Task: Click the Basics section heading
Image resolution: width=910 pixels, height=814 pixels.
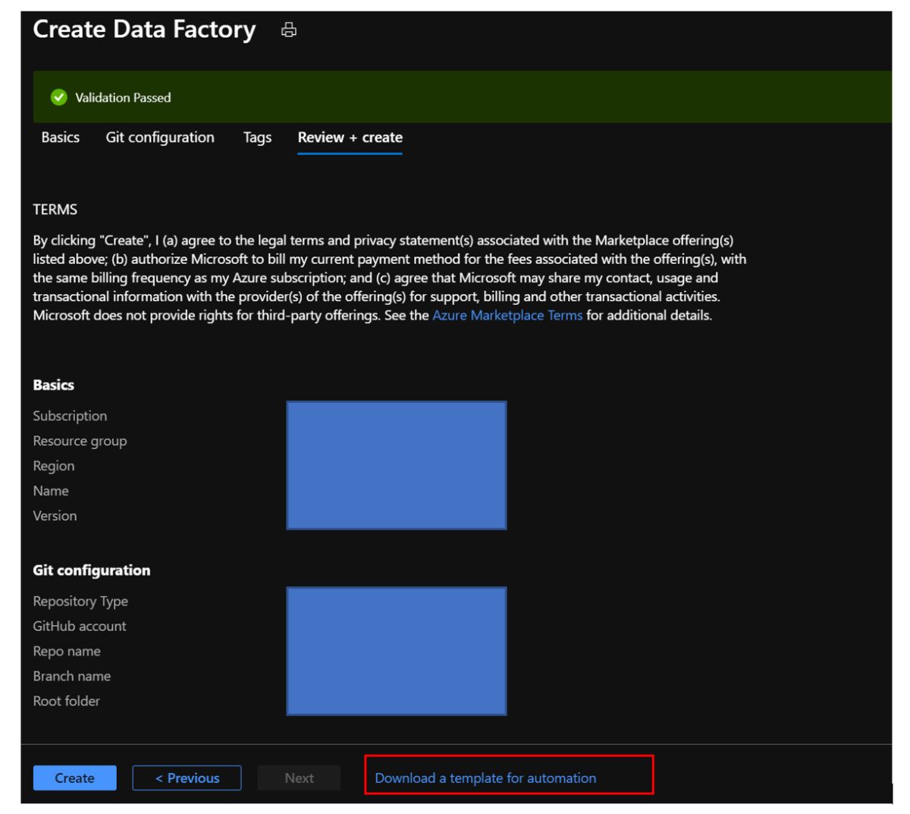Action: point(54,385)
